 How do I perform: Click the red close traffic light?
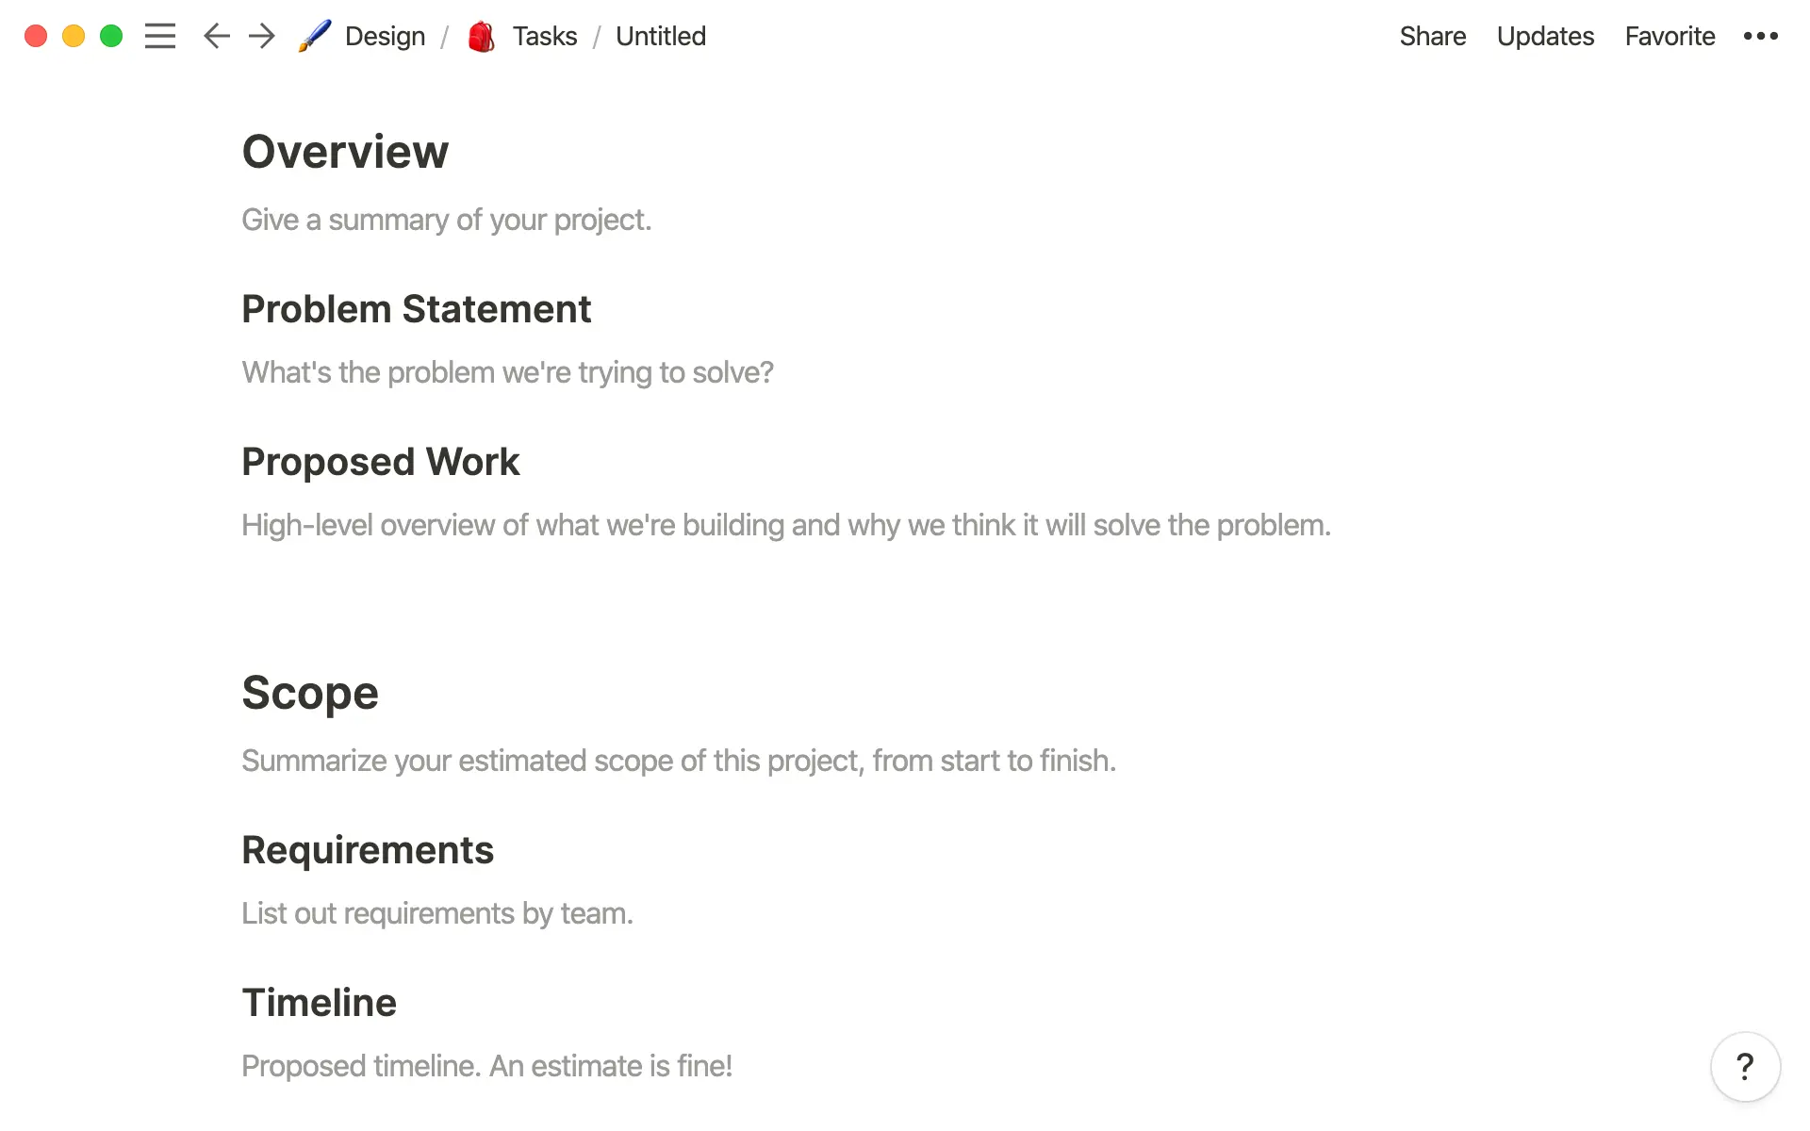36,36
